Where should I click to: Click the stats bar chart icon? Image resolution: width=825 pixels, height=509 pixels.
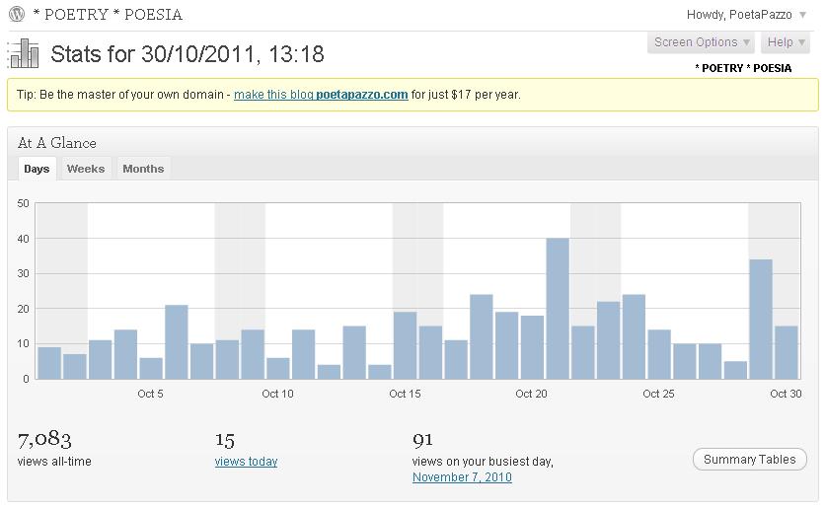point(24,54)
